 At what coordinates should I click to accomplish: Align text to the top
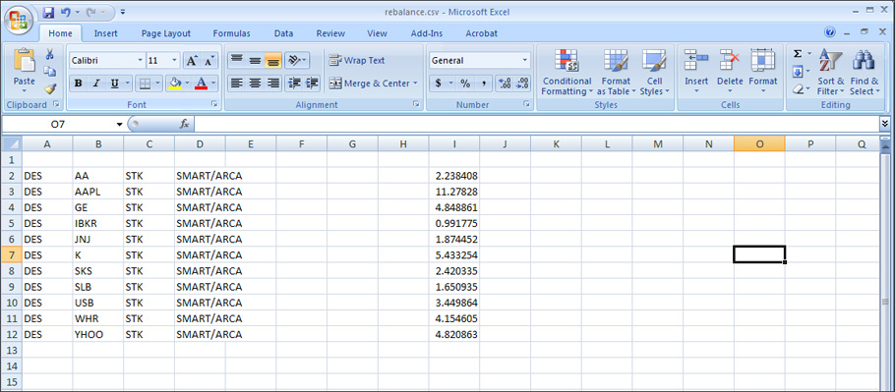(236, 60)
